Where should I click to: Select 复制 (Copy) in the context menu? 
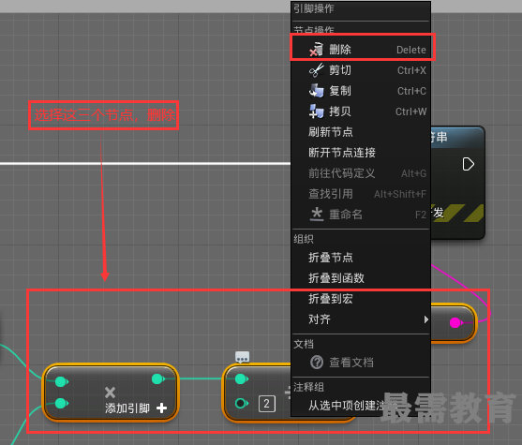pos(361,91)
